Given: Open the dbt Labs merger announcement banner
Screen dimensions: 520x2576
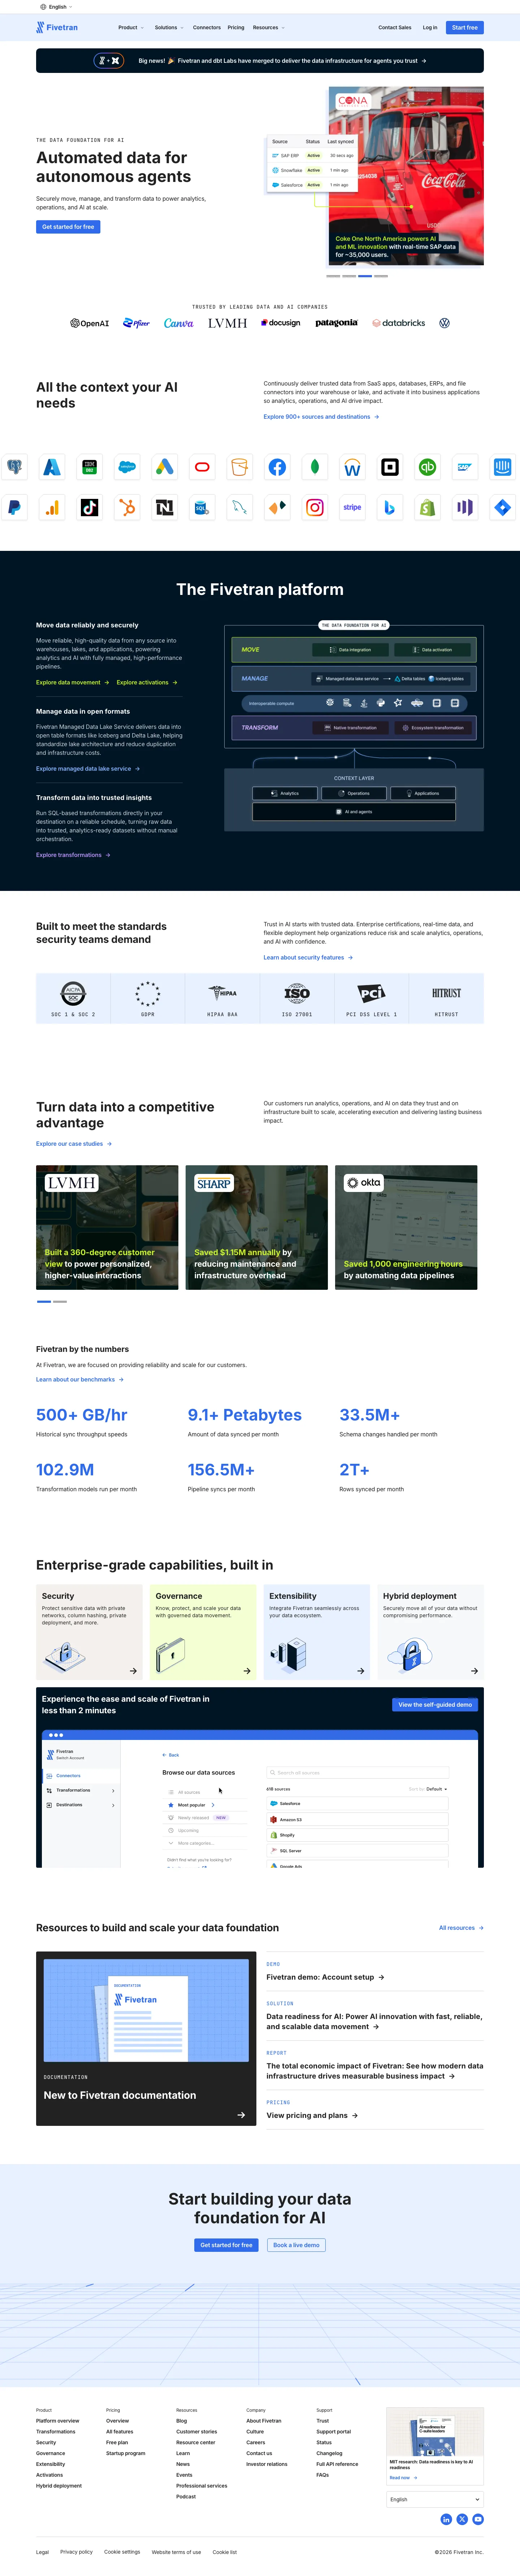Looking at the screenshot, I should click(260, 61).
